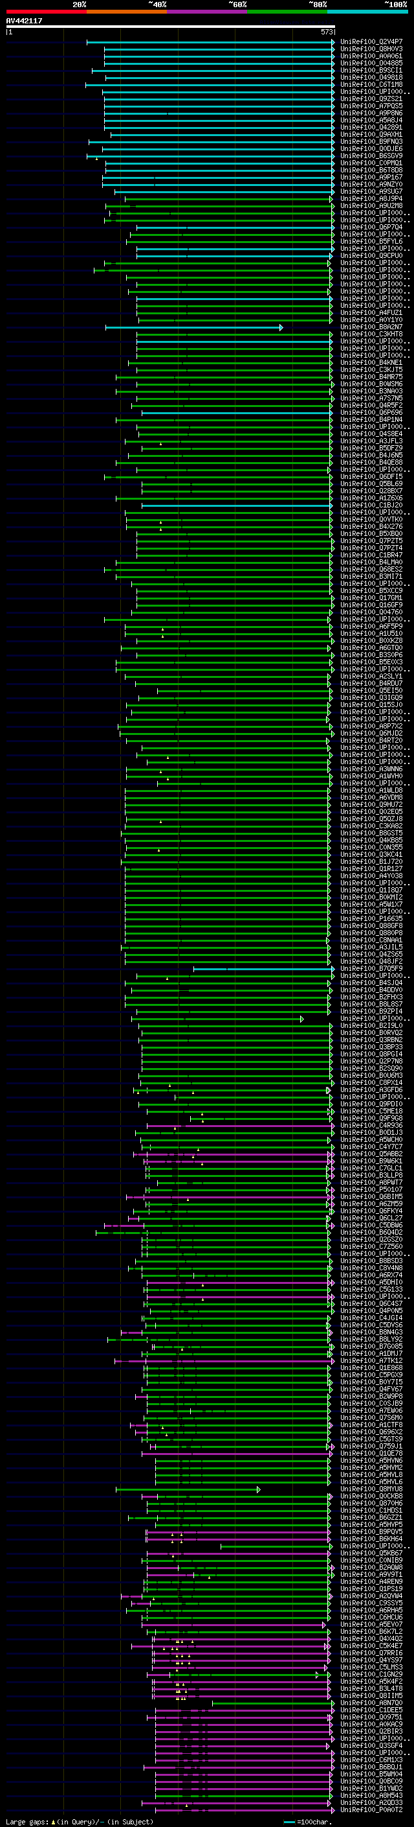This screenshot has width=414, height=1827.
Task: Select the UniRef100_Q88GF8 label
Action: (371, 925)
